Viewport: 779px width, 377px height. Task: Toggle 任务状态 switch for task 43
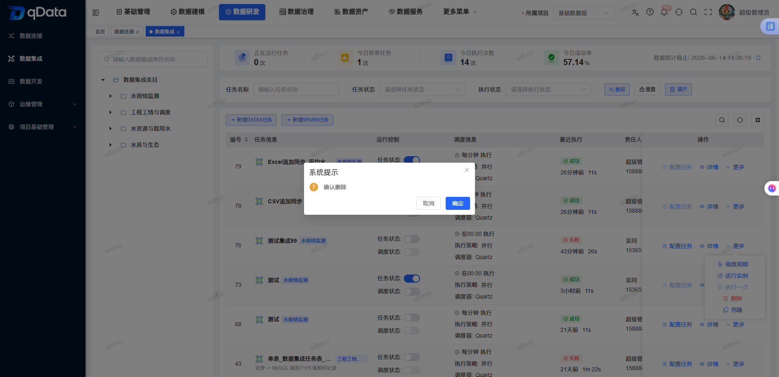tap(412, 357)
